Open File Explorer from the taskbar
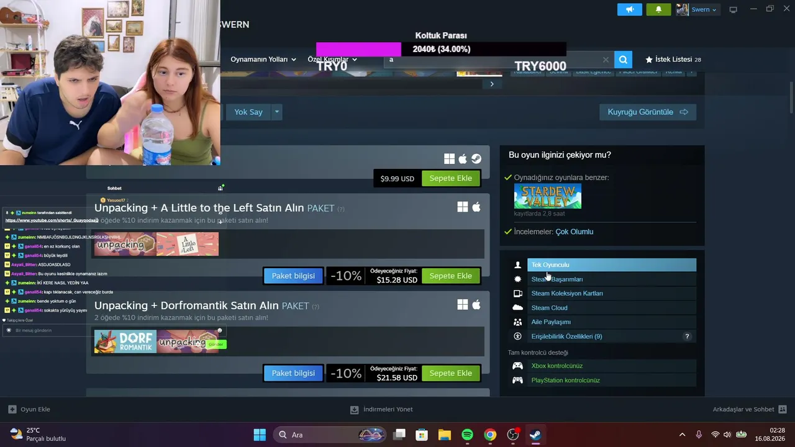Image resolution: width=795 pixels, height=447 pixels. coord(445,435)
